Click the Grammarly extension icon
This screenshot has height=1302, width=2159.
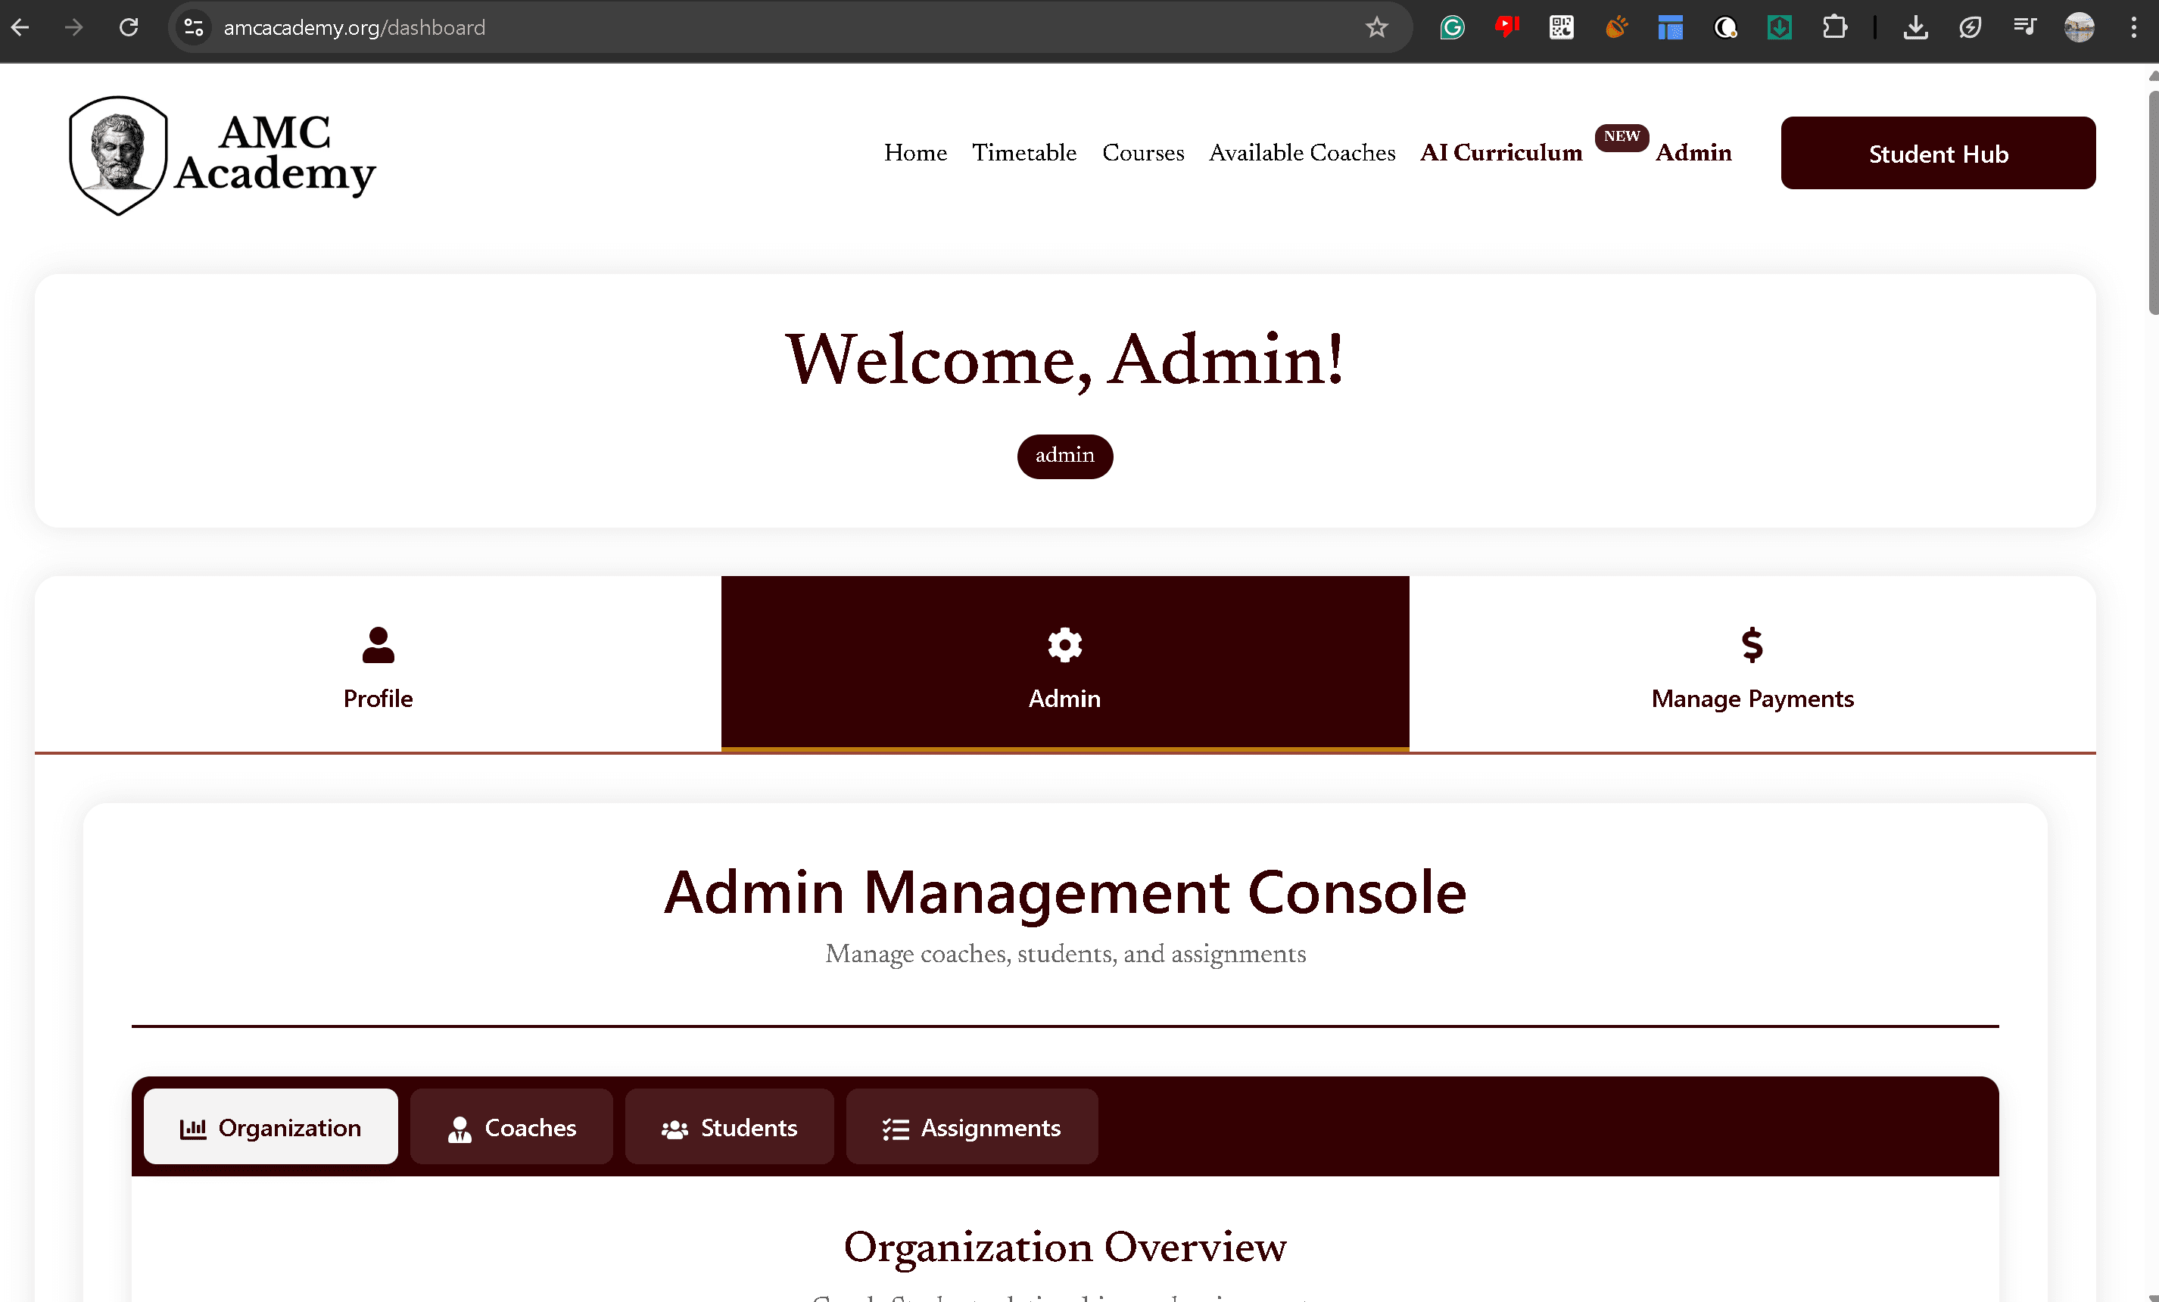coord(1452,27)
